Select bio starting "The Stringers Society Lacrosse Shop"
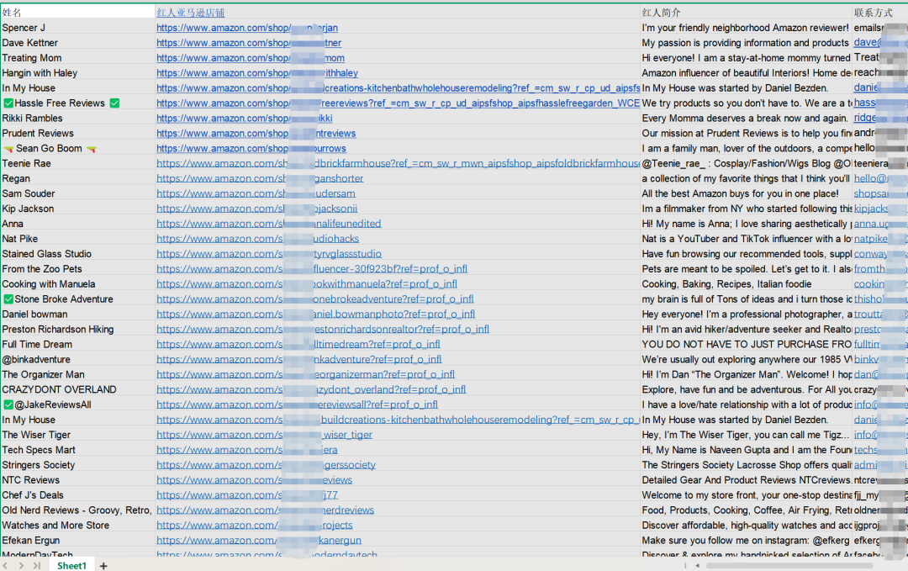908x571 pixels. pyautogui.click(x=746, y=465)
